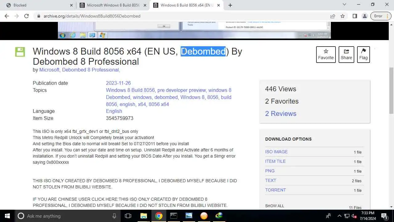Open Chrome from taskbar
Image resolution: width=394 pixels, height=222 pixels.
click(x=159, y=216)
